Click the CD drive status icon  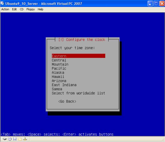point(10,139)
